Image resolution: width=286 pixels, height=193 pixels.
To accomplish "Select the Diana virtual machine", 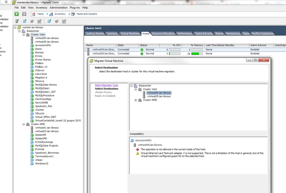I will coord(38,49).
